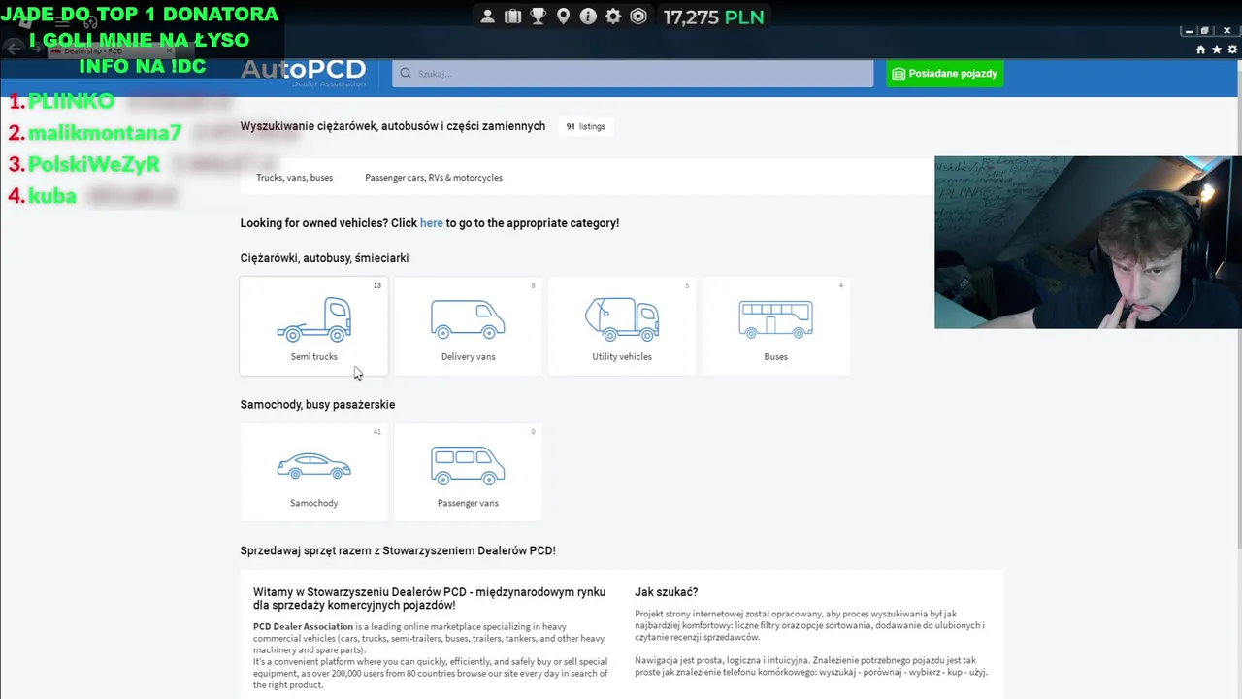Follow the 'here' link for owned vehicles
Image resolution: width=1242 pixels, height=699 pixels.
click(x=432, y=223)
